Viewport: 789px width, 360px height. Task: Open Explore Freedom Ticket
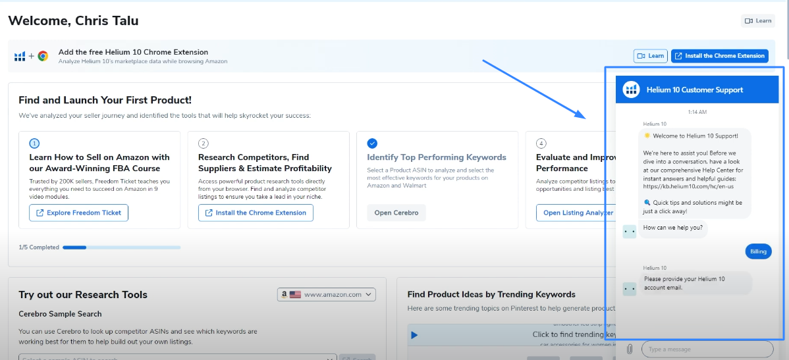tap(78, 213)
